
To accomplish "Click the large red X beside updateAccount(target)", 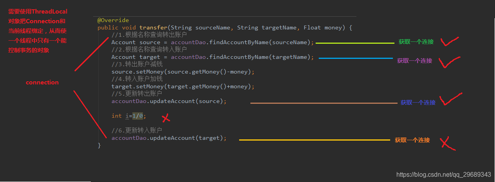I will [448, 143].
